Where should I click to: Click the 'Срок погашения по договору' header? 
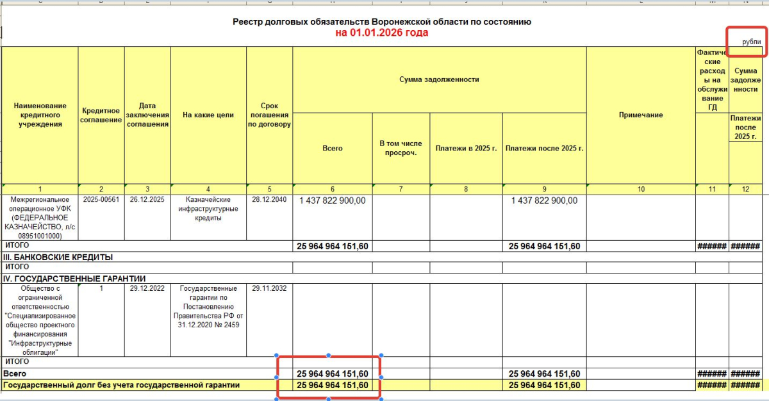[269, 115]
